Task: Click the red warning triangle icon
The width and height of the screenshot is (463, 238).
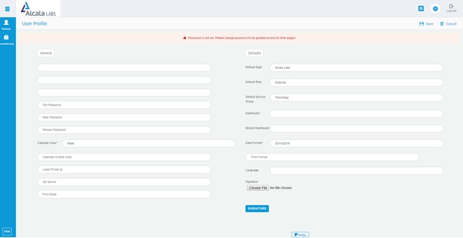Action: coord(185,38)
